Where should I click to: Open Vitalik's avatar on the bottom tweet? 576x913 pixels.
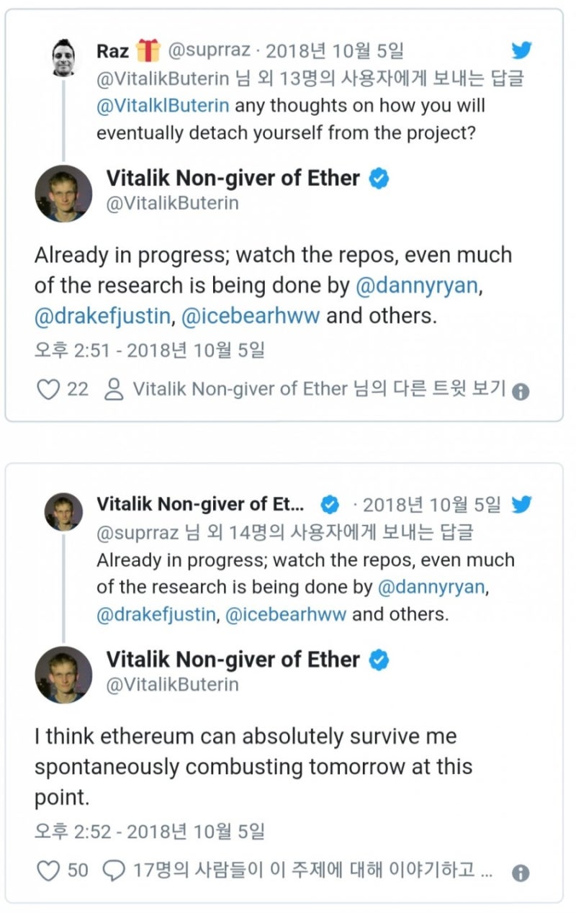pyautogui.click(x=63, y=673)
